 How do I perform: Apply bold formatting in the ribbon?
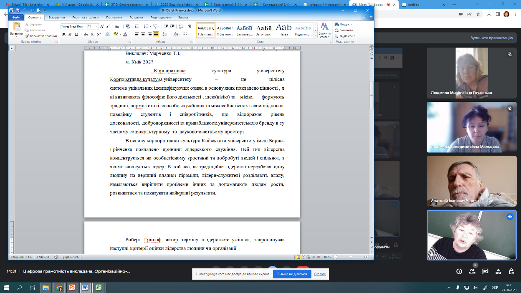64,34
